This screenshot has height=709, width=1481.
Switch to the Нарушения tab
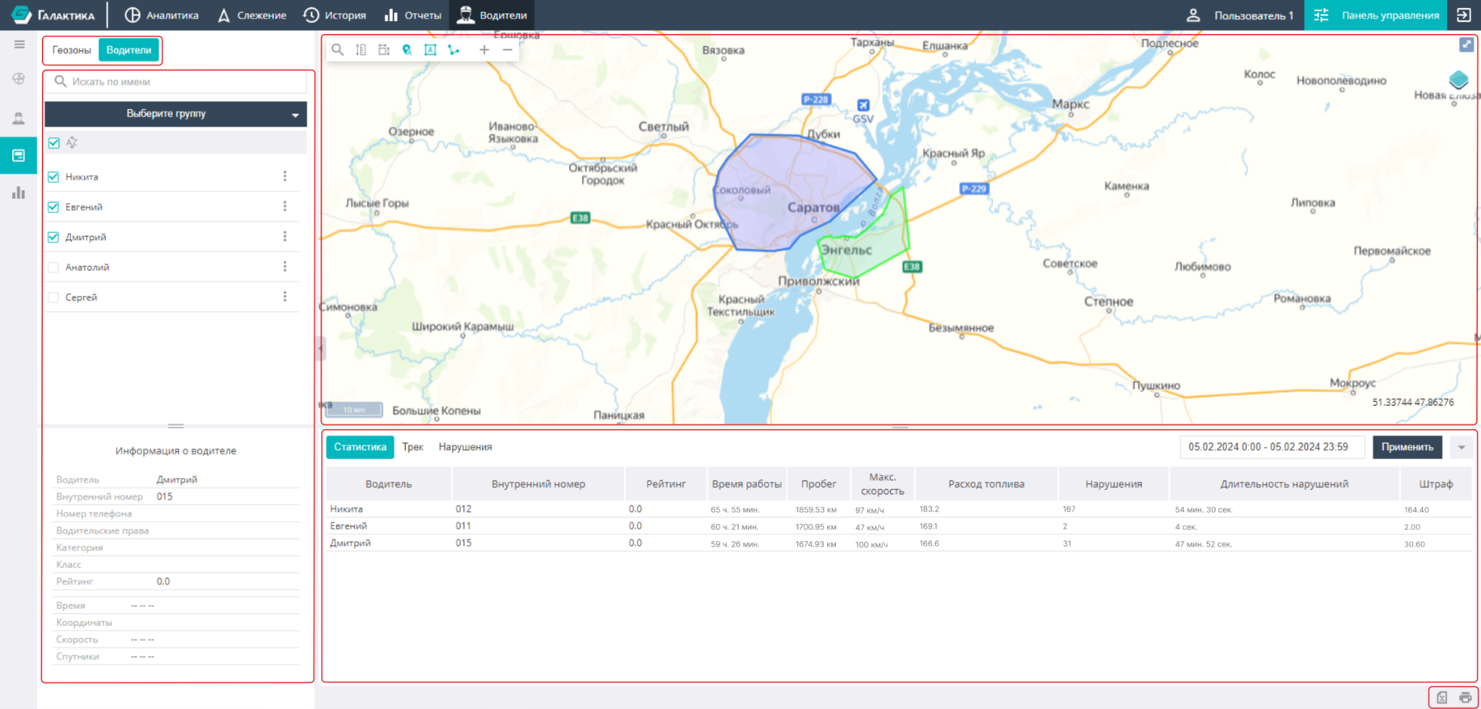[x=465, y=447]
